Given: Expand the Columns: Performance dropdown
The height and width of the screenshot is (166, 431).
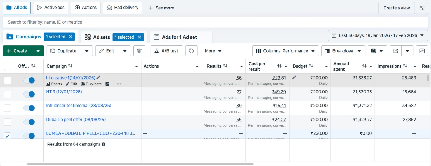Looking at the screenshot, I should click(x=285, y=51).
